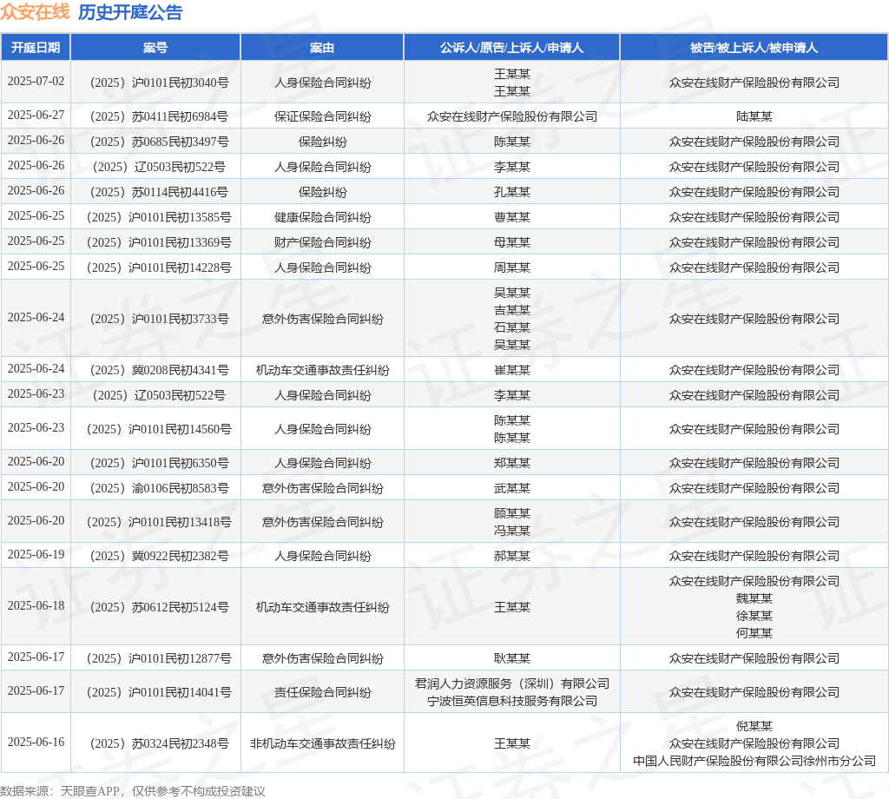The width and height of the screenshot is (889, 799).
Task: Click plaintiff 石某某
Action: (x=512, y=327)
